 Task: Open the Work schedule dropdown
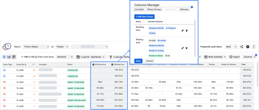[215, 57]
